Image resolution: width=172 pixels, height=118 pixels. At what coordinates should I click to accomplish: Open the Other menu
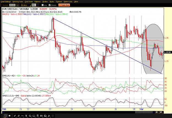[76, 2]
